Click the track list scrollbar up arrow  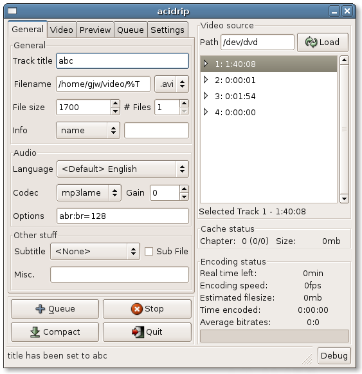[344, 60]
